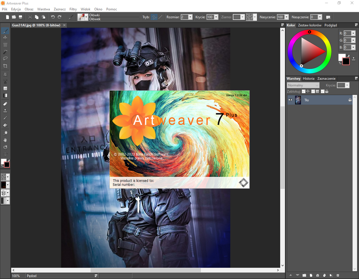Image resolution: width=359 pixels, height=279 pixels.
Task: Select the Brush tool in the toolbox
Action: (5, 31)
